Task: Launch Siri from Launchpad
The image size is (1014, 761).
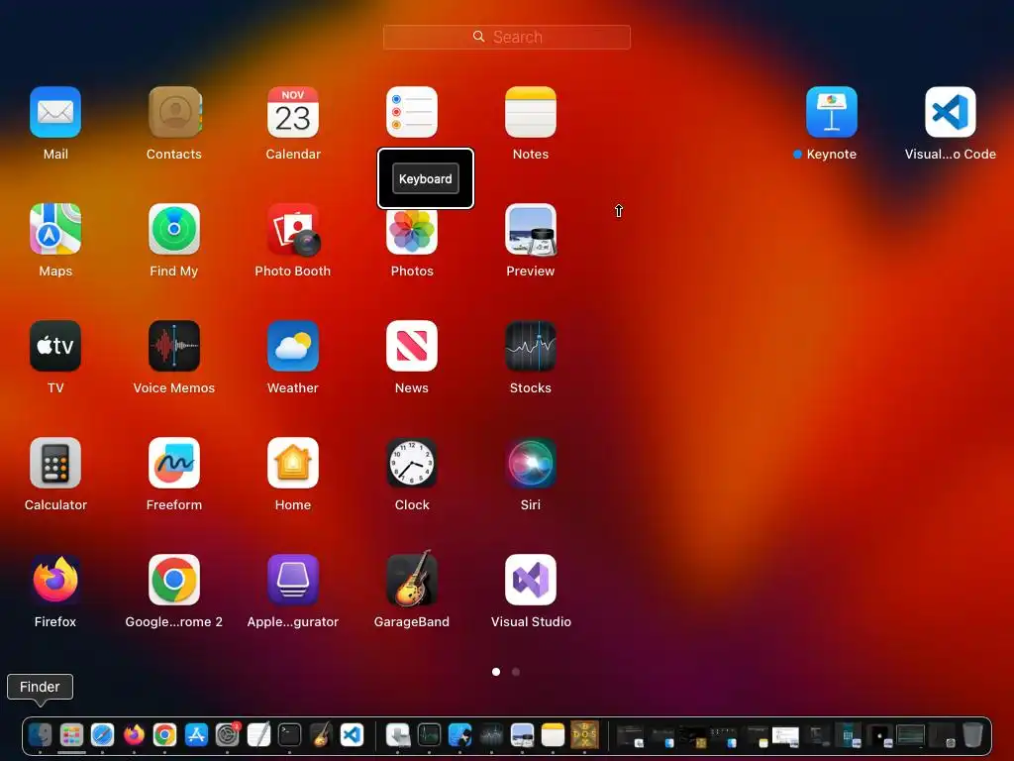Action: coord(531,463)
